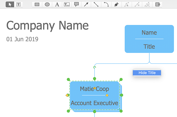177x117 pixels.
Task: Choose the ellipse shape tool
Action: point(47,5)
